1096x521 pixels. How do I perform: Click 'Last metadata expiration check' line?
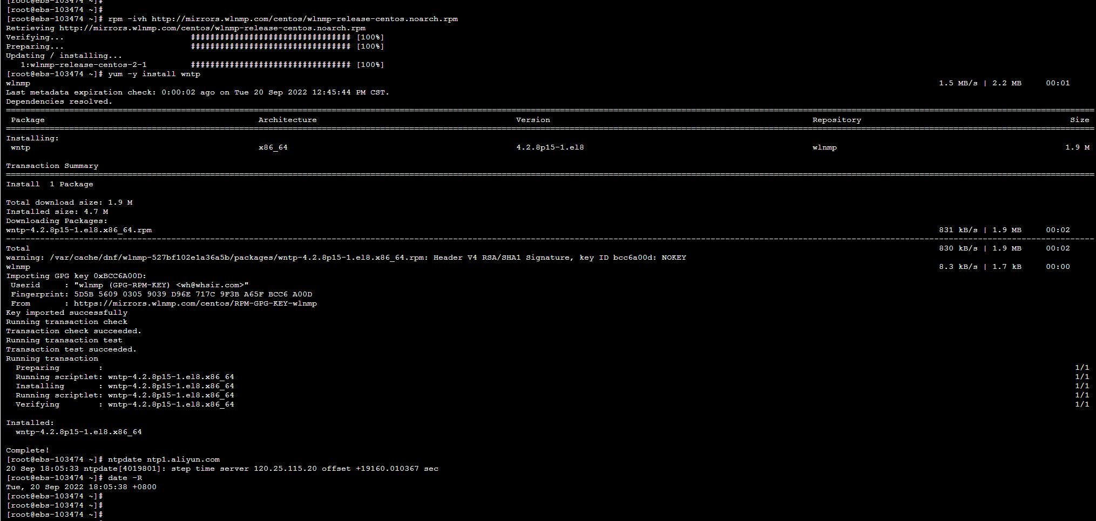pos(198,92)
